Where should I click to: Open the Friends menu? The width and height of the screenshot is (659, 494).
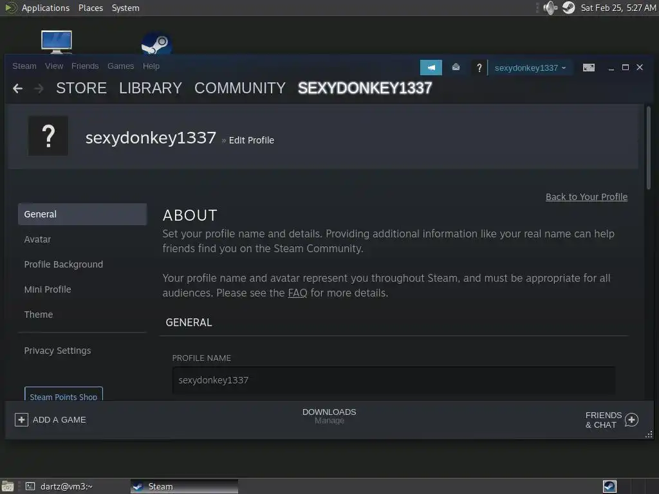click(85, 66)
